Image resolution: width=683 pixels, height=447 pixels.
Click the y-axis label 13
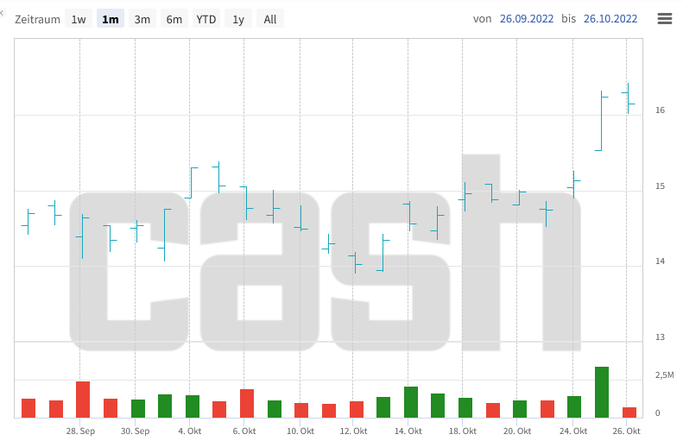coord(660,337)
